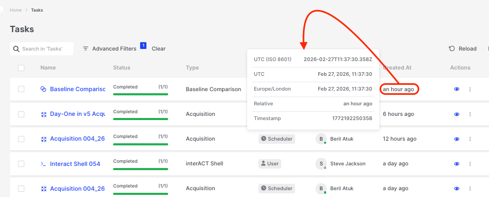Click the blue filter count badge showing 1
489x197 pixels.
point(143,46)
